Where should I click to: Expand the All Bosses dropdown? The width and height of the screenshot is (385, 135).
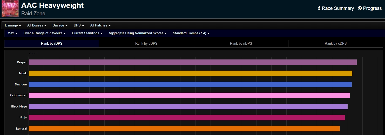point(37,25)
